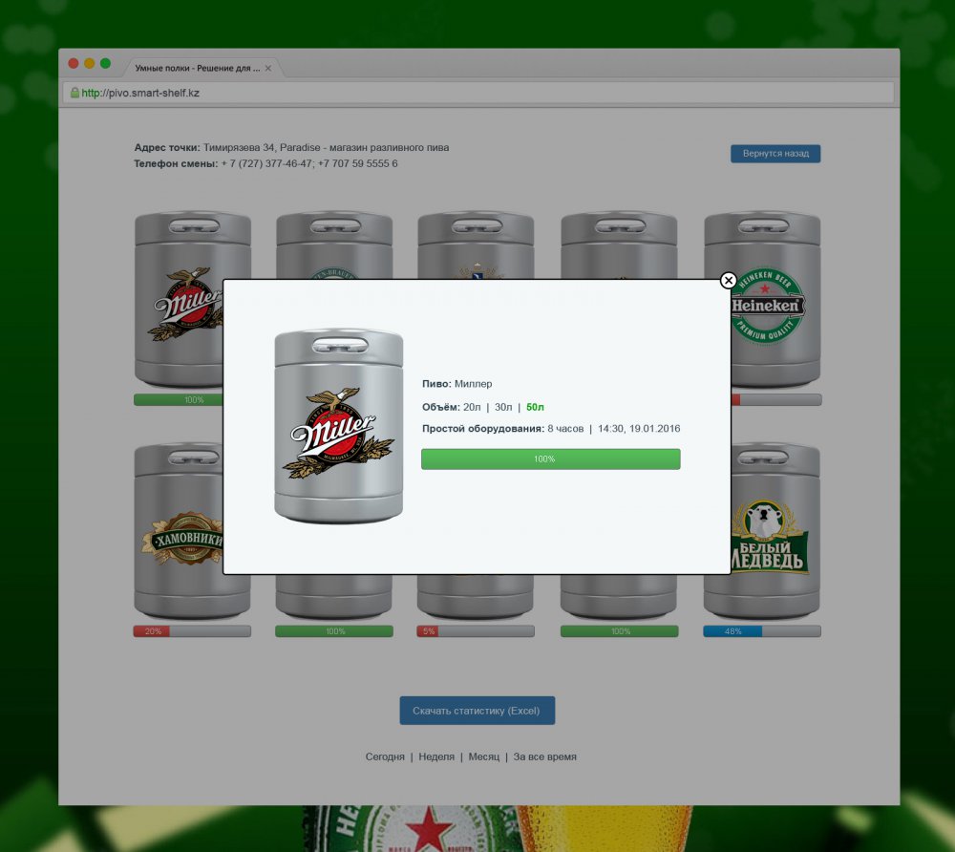The width and height of the screenshot is (955, 852).
Task: Select the Неделя period link
Action: click(x=436, y=757)
